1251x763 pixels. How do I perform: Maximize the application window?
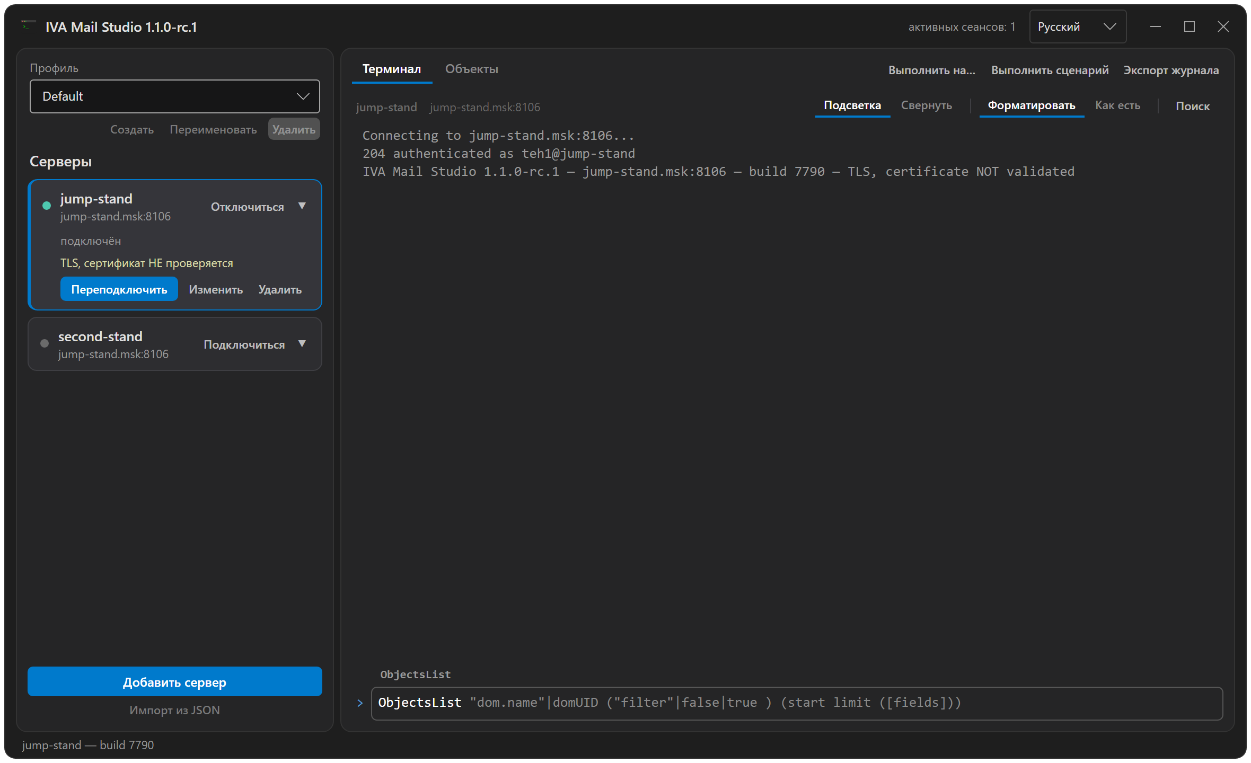[x=1190, y=26]
